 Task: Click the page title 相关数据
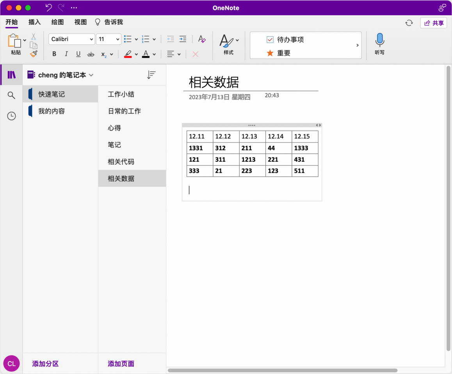tap(214, 82)
